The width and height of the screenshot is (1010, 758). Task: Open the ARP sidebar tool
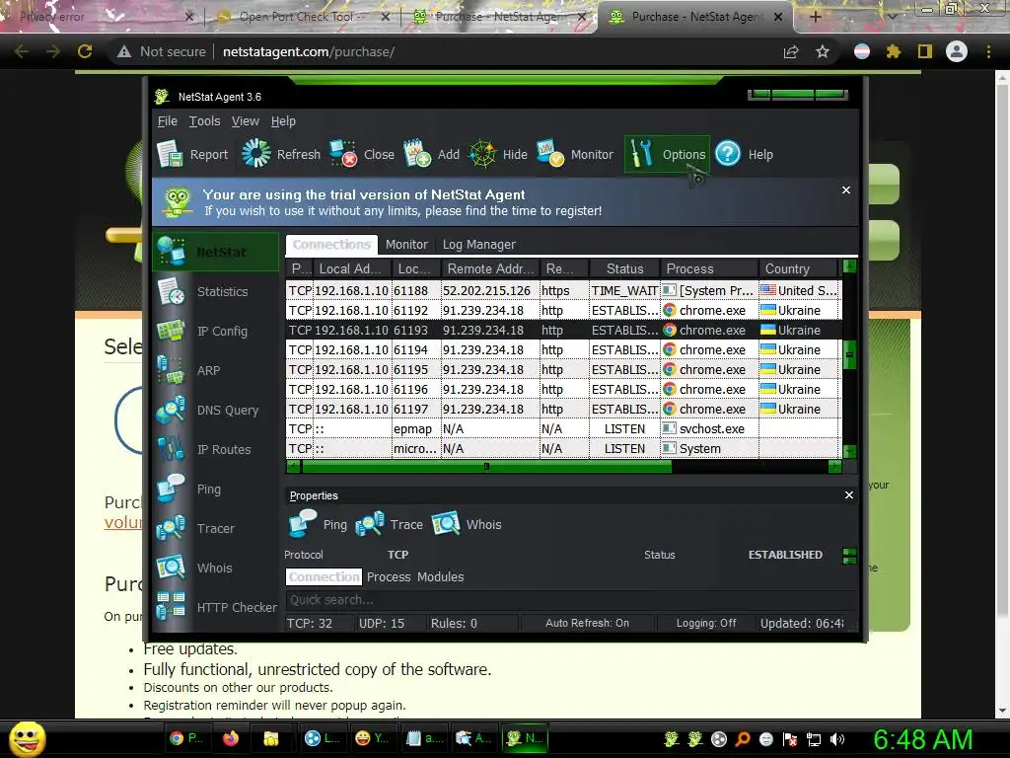[216, 371]
